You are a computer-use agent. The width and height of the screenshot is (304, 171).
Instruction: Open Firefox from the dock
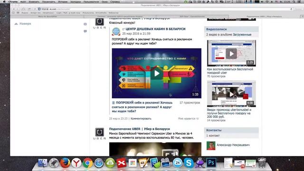[x=65, y=163]
